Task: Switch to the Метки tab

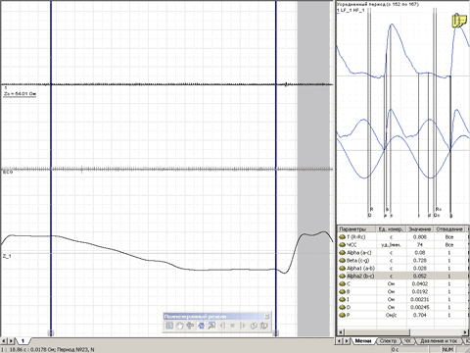Action: coord(363,341)
